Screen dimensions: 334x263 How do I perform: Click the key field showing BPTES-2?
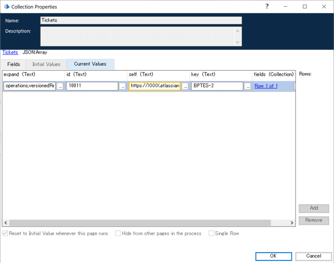pos(217,86)
